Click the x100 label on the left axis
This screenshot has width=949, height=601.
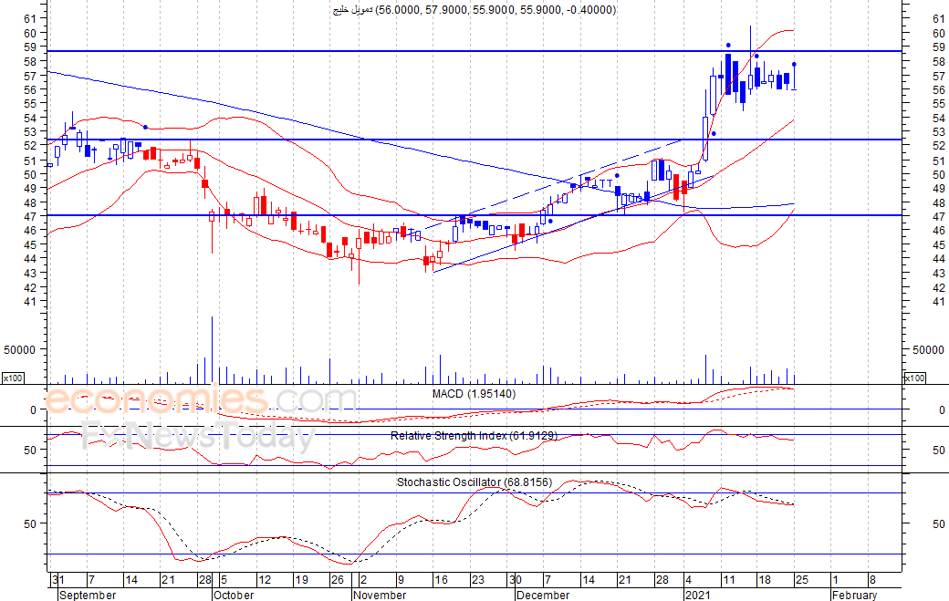click(x=13, y=378)
